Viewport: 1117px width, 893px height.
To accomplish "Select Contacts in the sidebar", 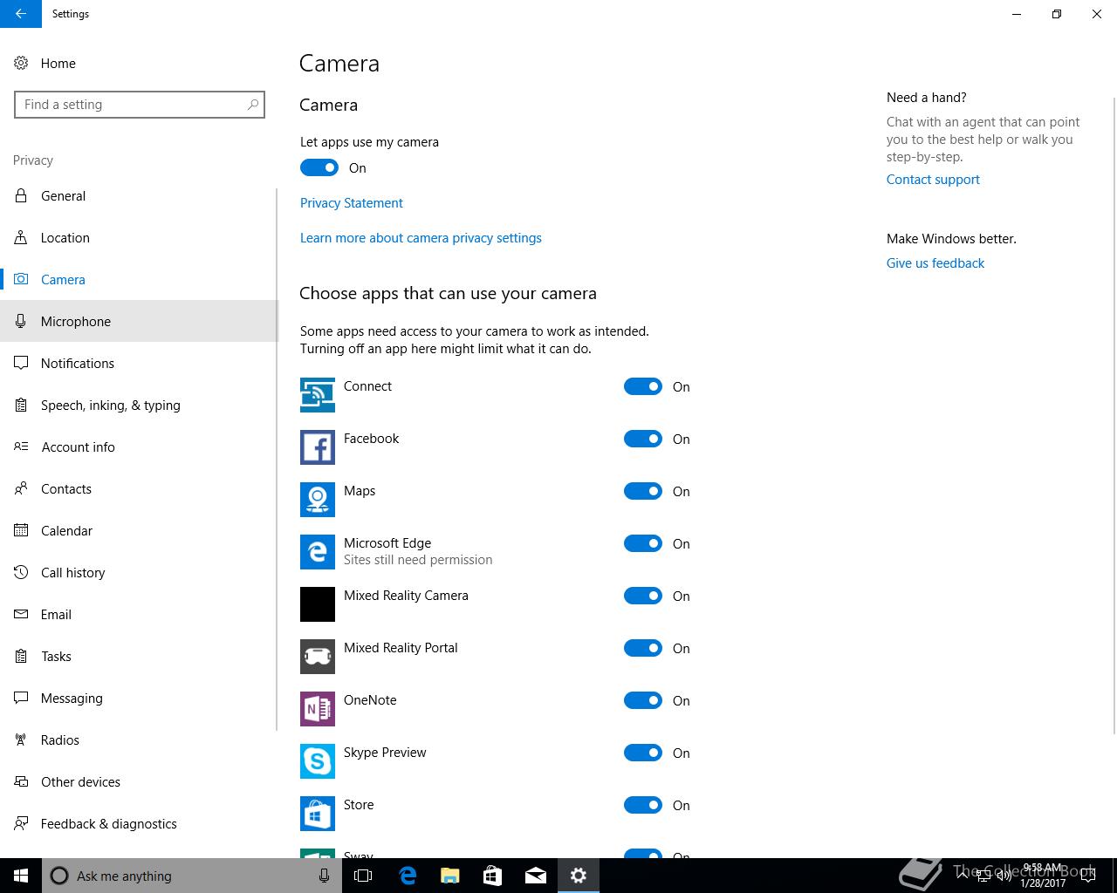I will coord(139,488).
